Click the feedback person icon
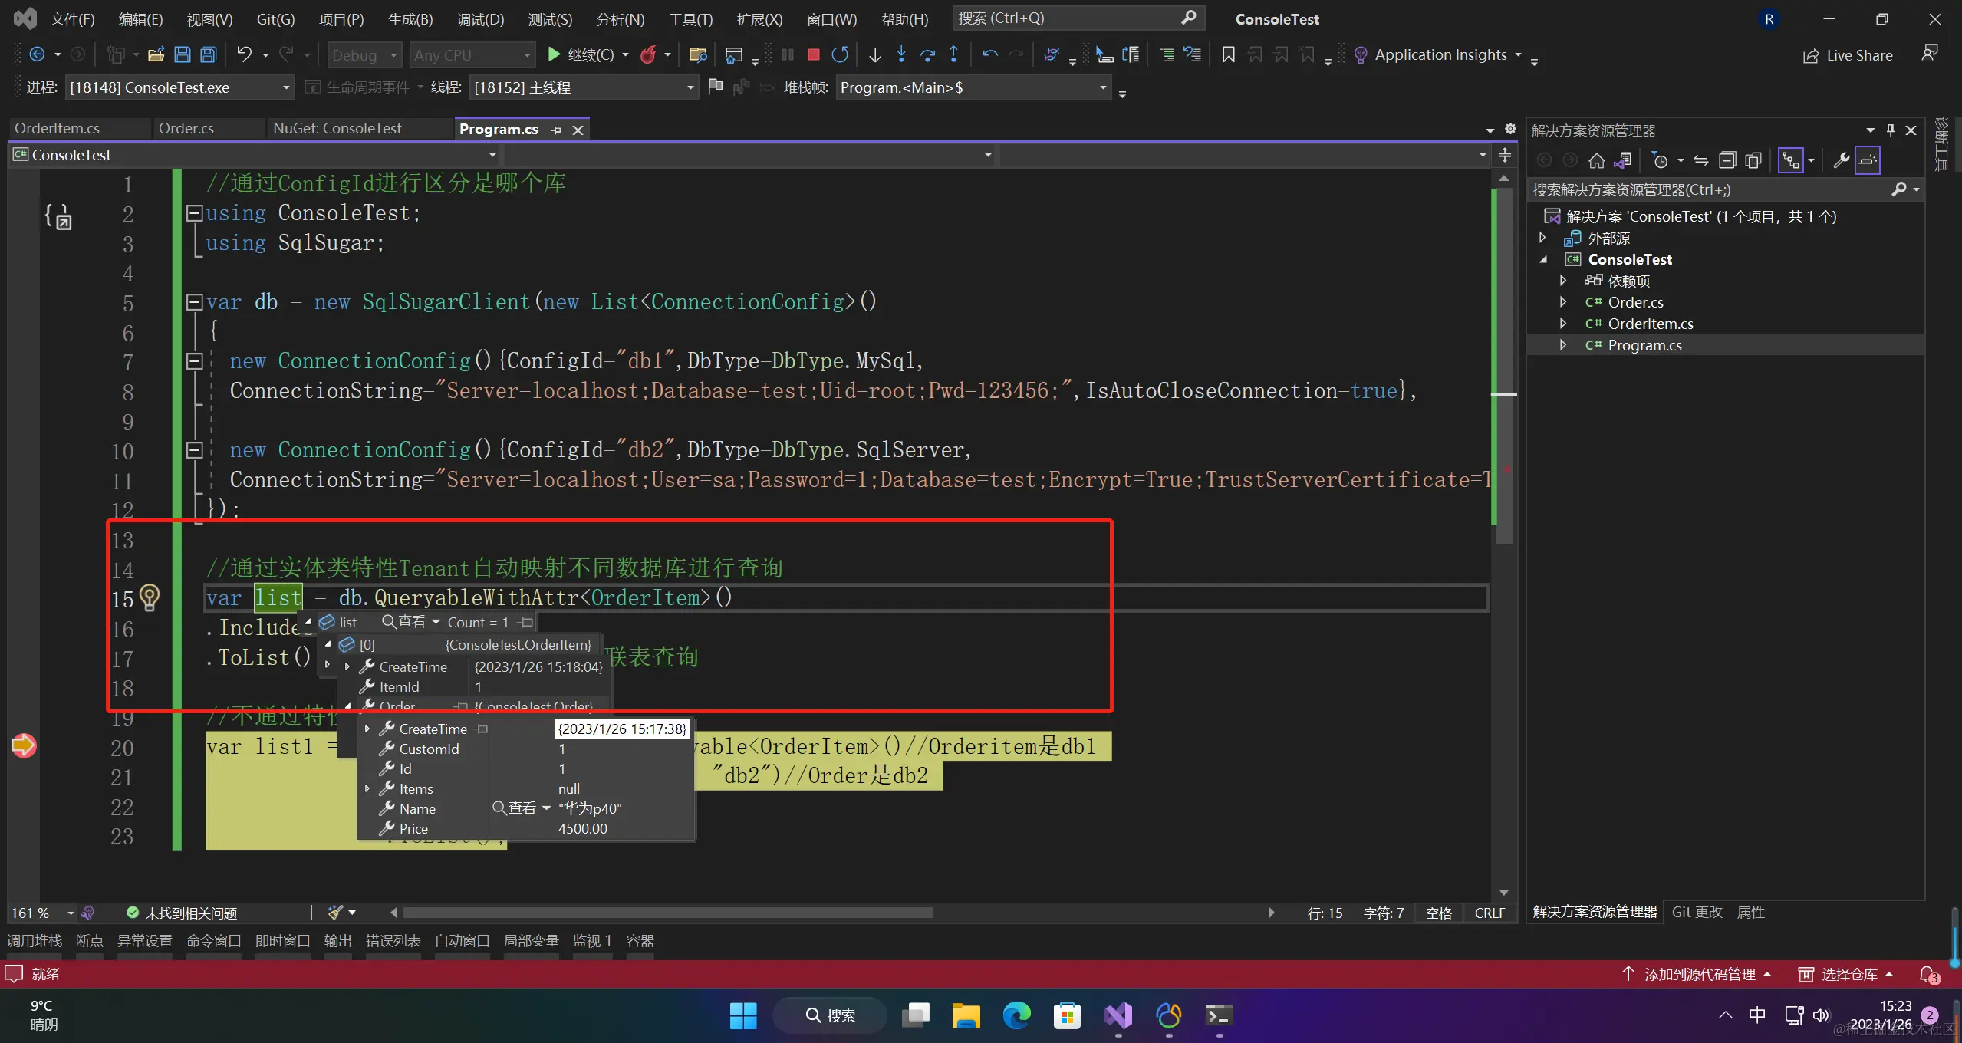 coord(1930,54)
